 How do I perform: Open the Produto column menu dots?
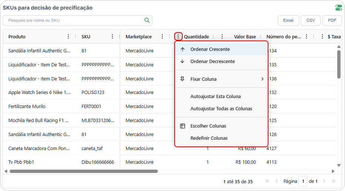(x=68, y=37)
